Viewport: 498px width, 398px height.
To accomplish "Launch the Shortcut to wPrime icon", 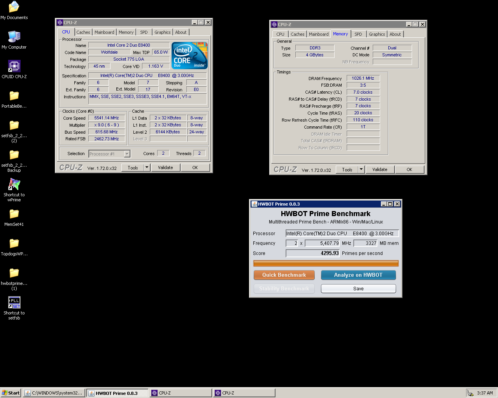I will pyautogui.click(x=14, y=190).
